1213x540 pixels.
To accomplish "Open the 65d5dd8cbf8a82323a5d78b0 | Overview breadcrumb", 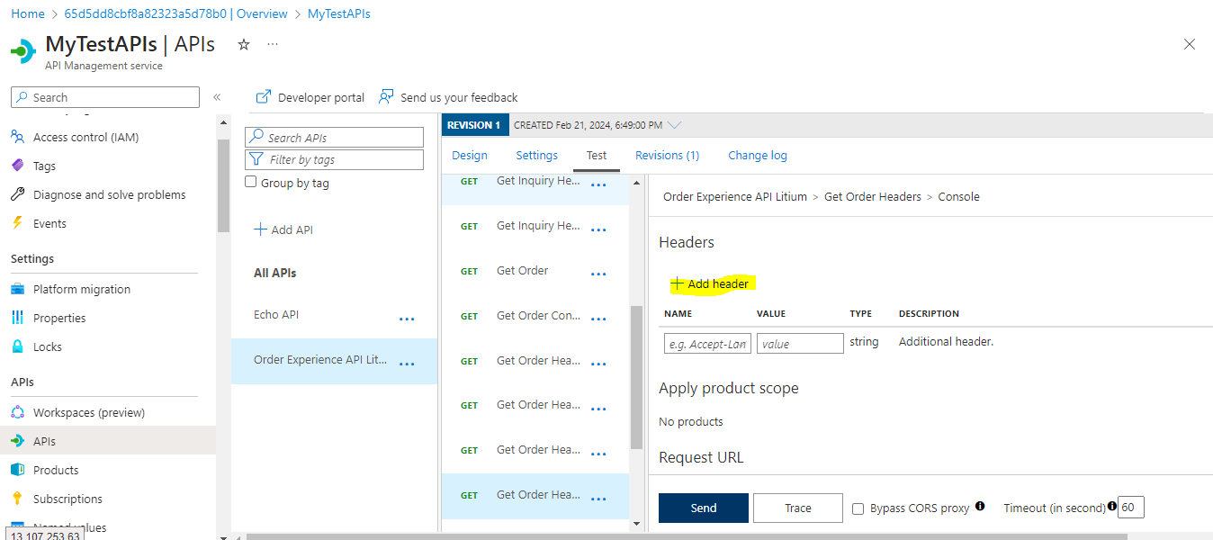I will 176,13.
